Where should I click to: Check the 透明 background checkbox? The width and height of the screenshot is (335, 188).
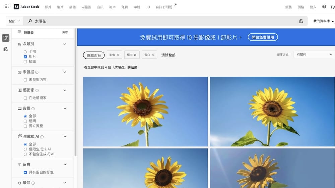point(25,121)
